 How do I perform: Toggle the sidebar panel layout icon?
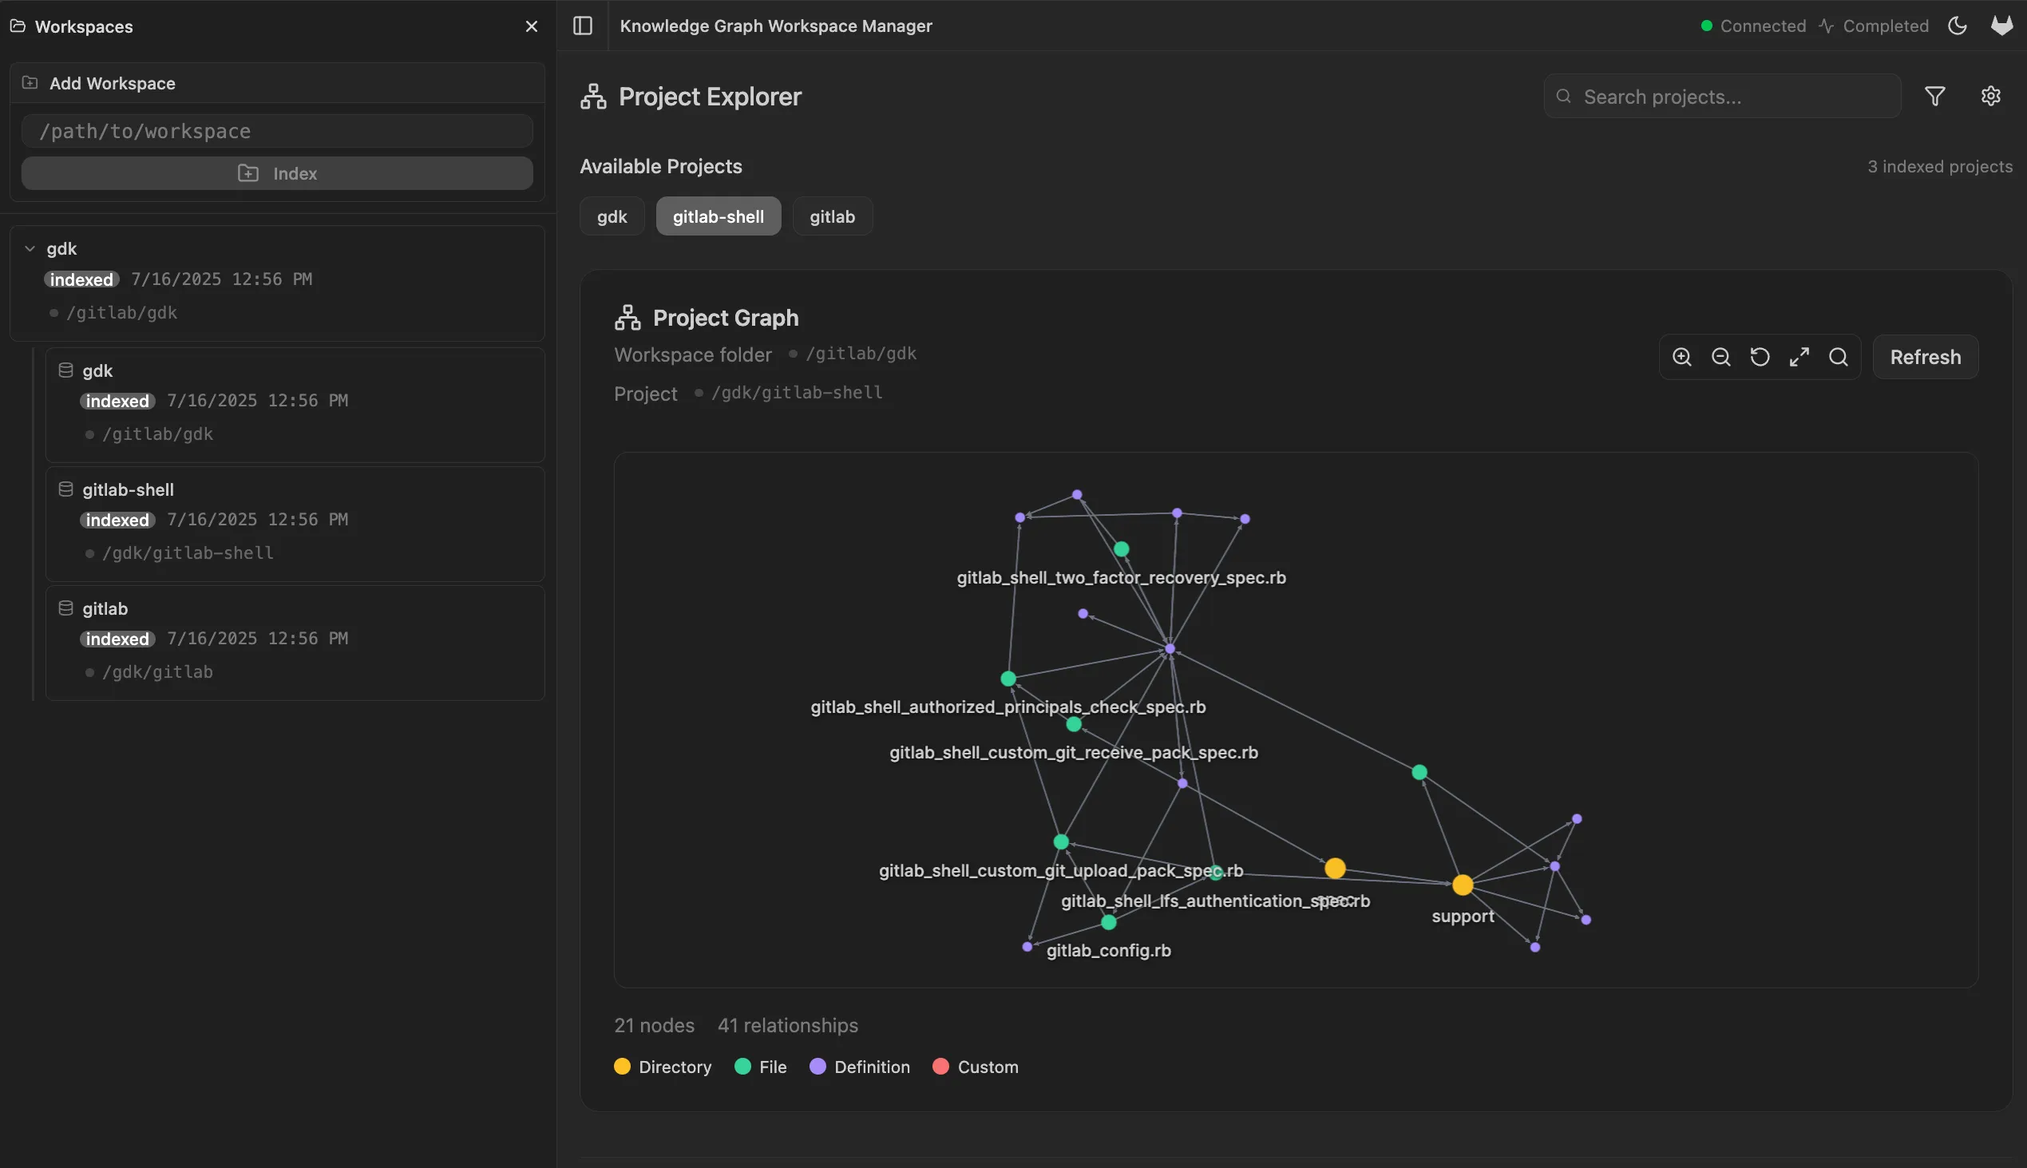pyautogui.click(x=583, y=26)
